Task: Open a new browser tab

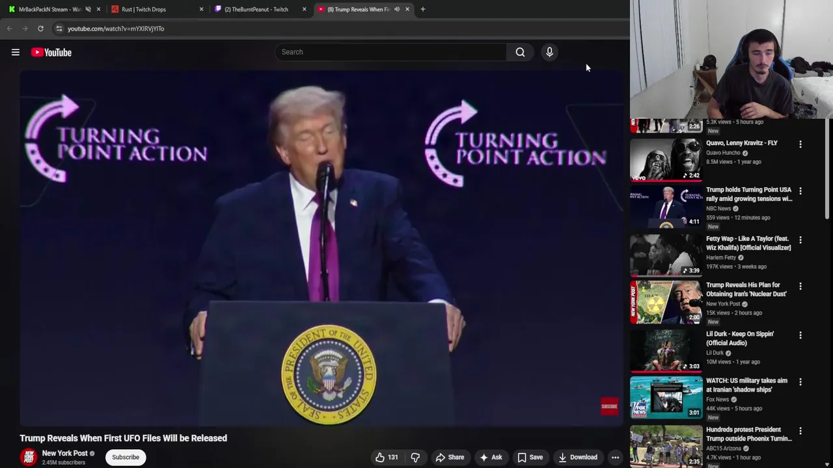Action: tap(423, 9)
